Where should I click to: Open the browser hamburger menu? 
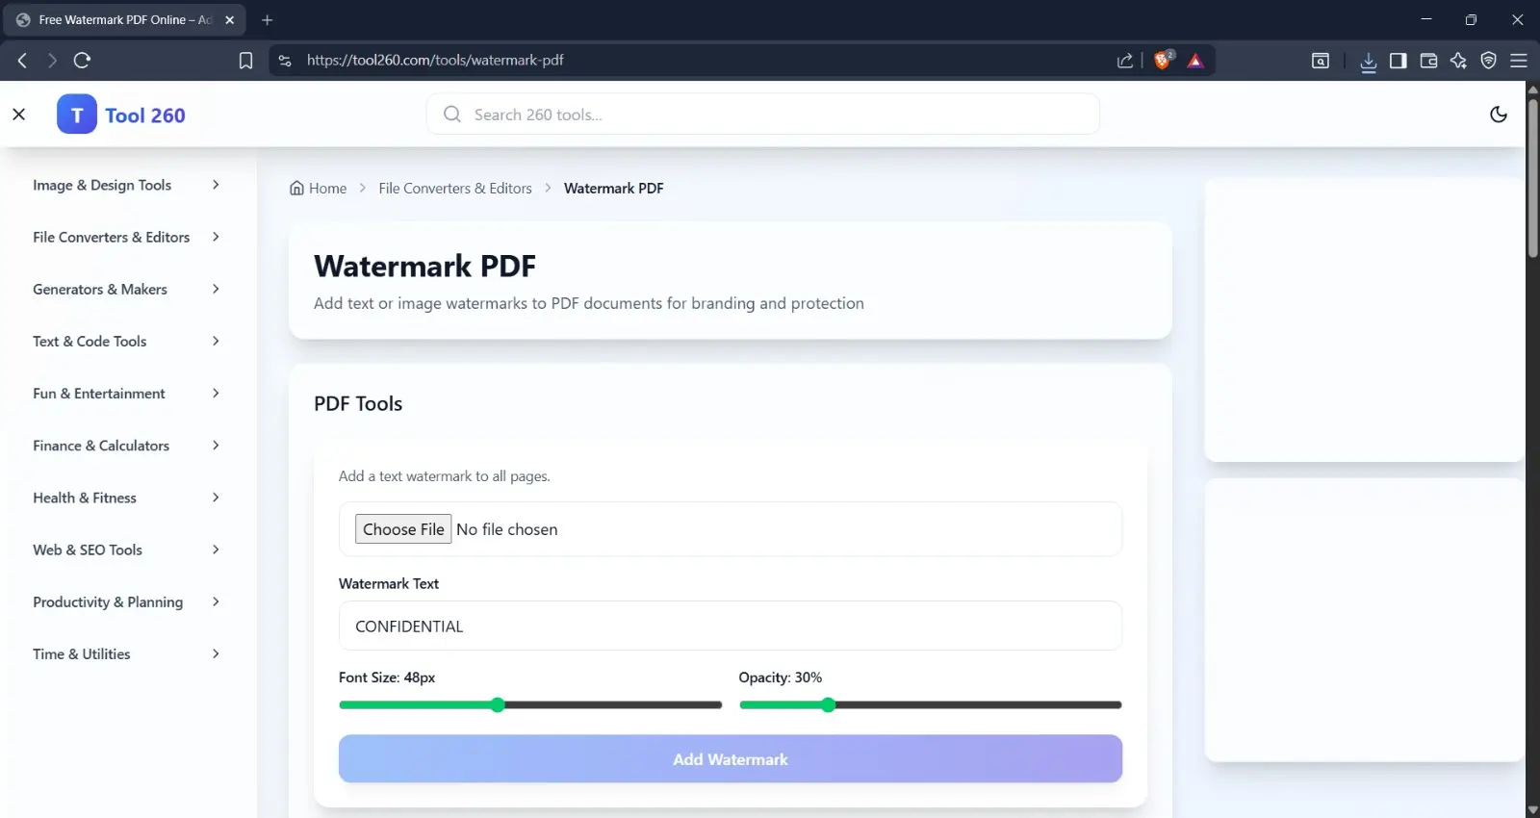(1519, 61)
